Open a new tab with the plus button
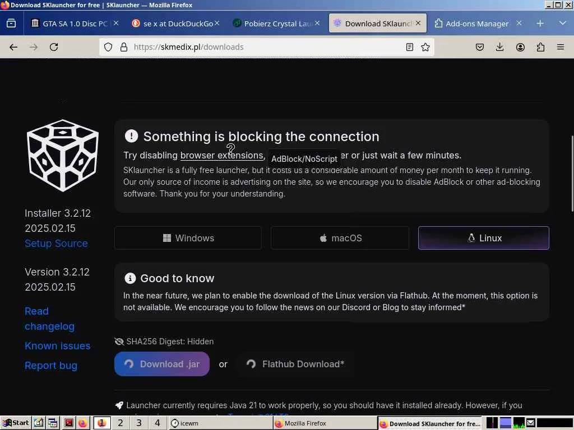 (x=540, y=24)
